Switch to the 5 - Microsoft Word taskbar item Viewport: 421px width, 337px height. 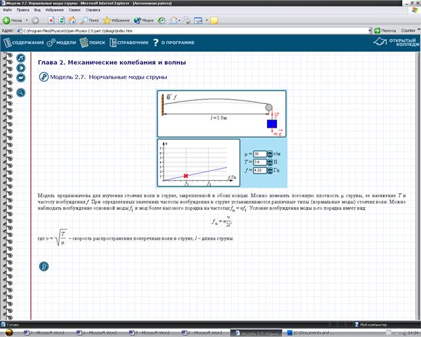point(149,333)
